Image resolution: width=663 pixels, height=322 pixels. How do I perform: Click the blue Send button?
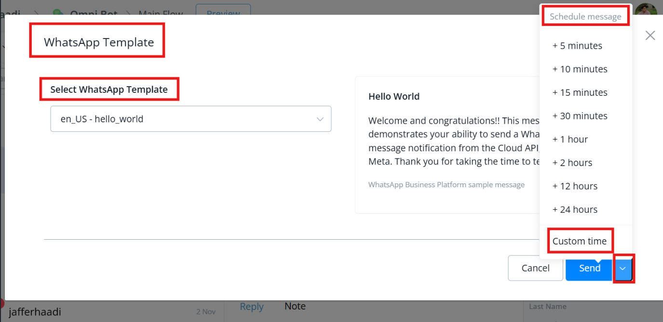tap(589, 268)
